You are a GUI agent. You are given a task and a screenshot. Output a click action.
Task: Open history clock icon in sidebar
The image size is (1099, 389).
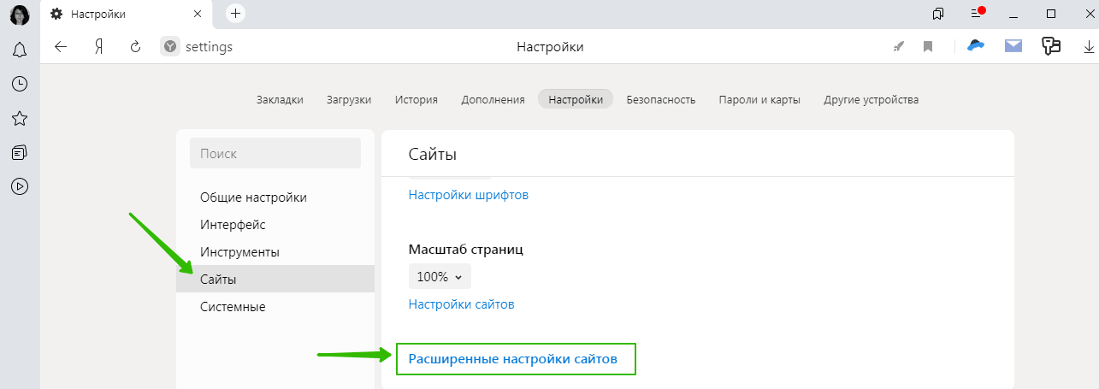[x=20, y=84]
